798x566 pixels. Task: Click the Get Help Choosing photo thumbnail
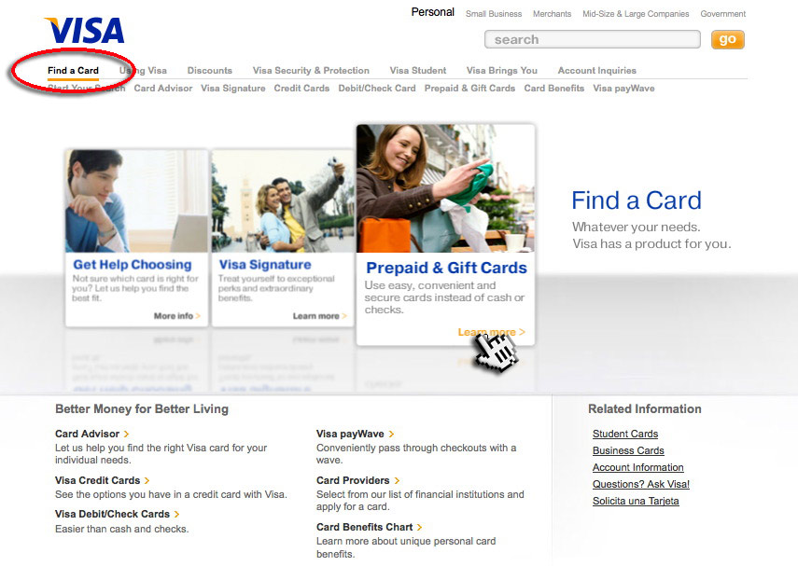[136, 200]
